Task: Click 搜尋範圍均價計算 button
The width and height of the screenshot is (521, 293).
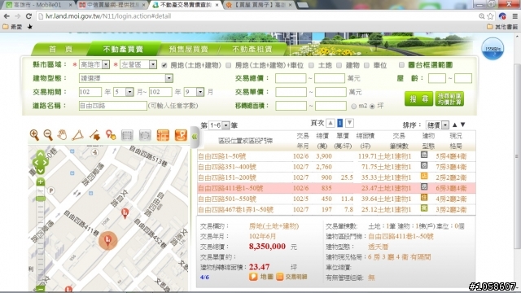Action: [x=449, y=98]
